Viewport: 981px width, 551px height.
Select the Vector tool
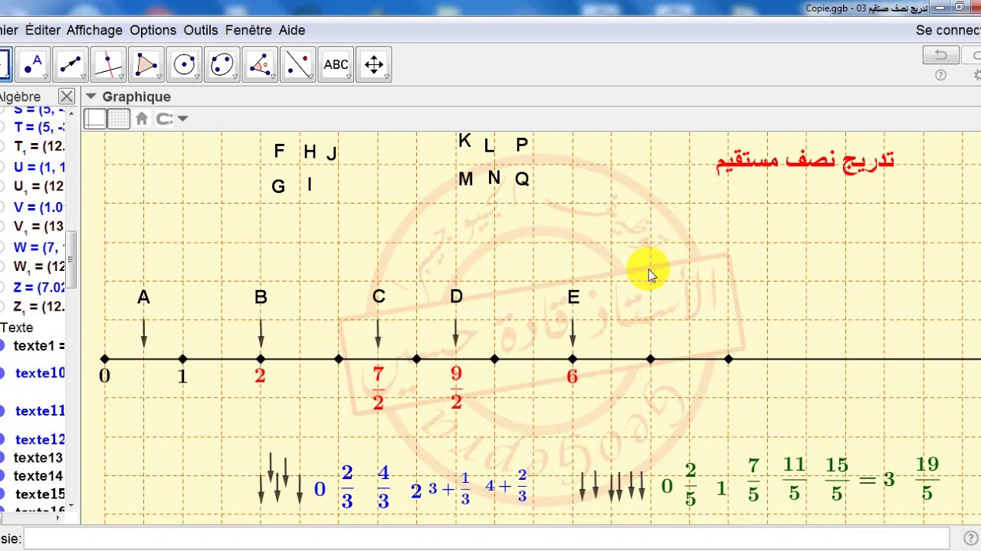71,64
